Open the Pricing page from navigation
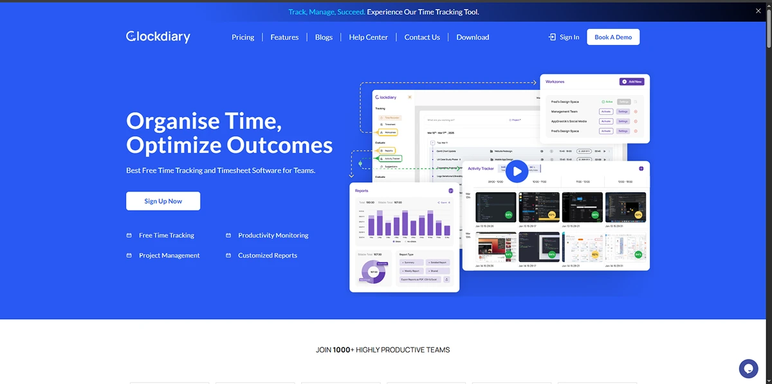Image resolution: width=772 pixels, height=384 pixels. (x=243, y=37)
